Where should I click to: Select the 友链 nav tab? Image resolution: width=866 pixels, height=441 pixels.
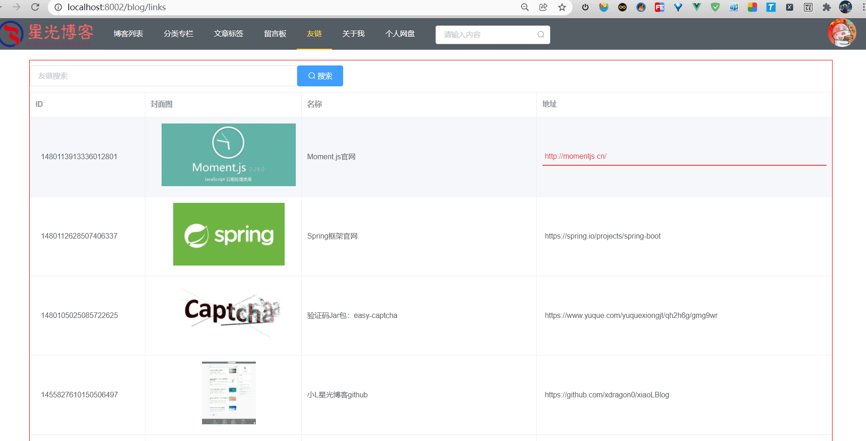[314, 34]
